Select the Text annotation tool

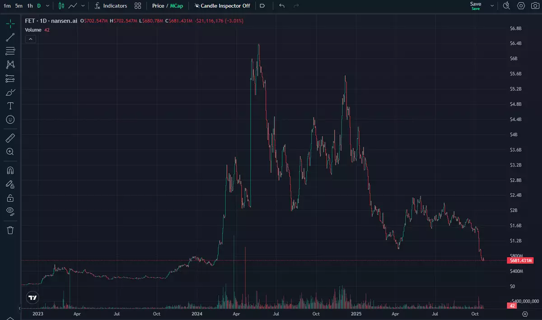10,106
